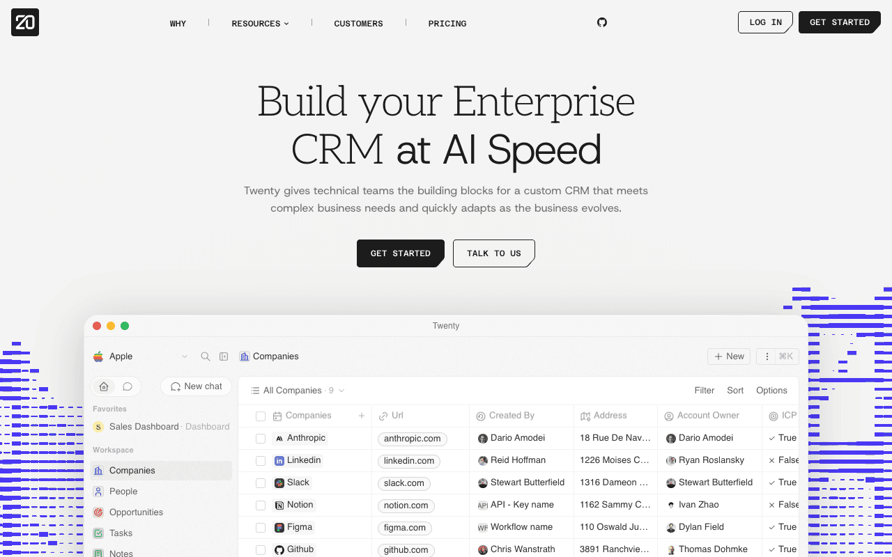This screenshot has height=557, width=892.
Task: Open the three-dot menu beside New
Action: (x=767, y=356)
